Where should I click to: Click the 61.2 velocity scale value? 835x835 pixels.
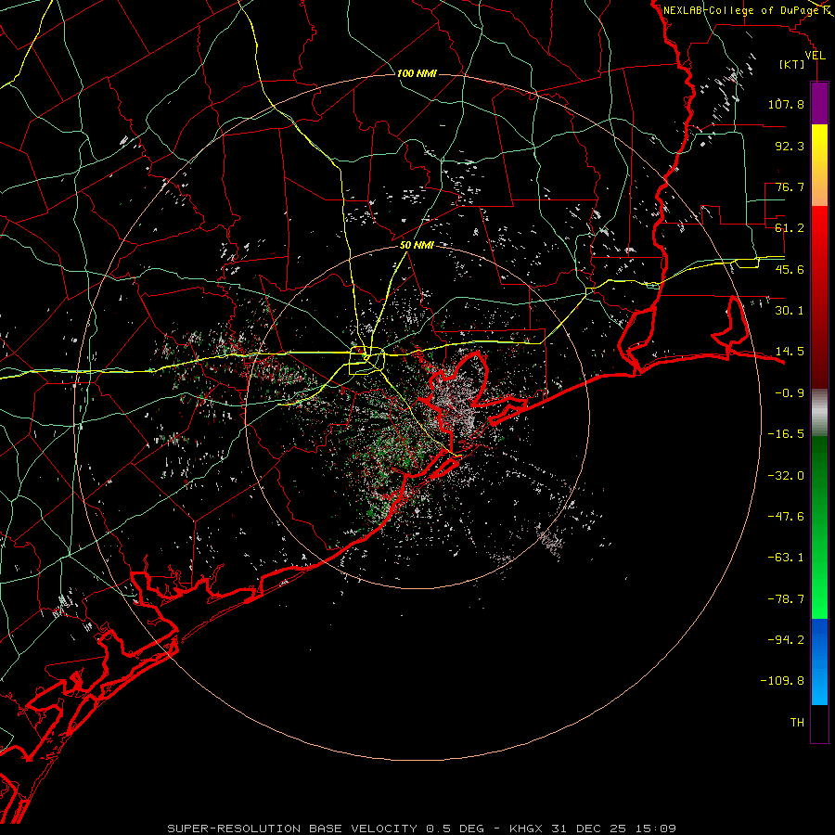point(790,228)
